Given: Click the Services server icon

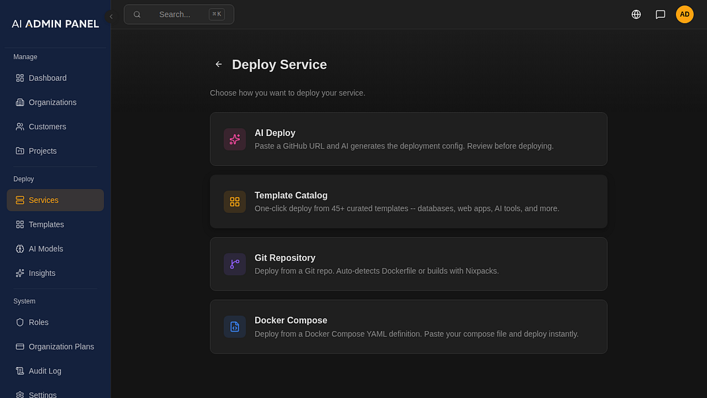Looking at the screenshot, I should click(x=20, y=200).
